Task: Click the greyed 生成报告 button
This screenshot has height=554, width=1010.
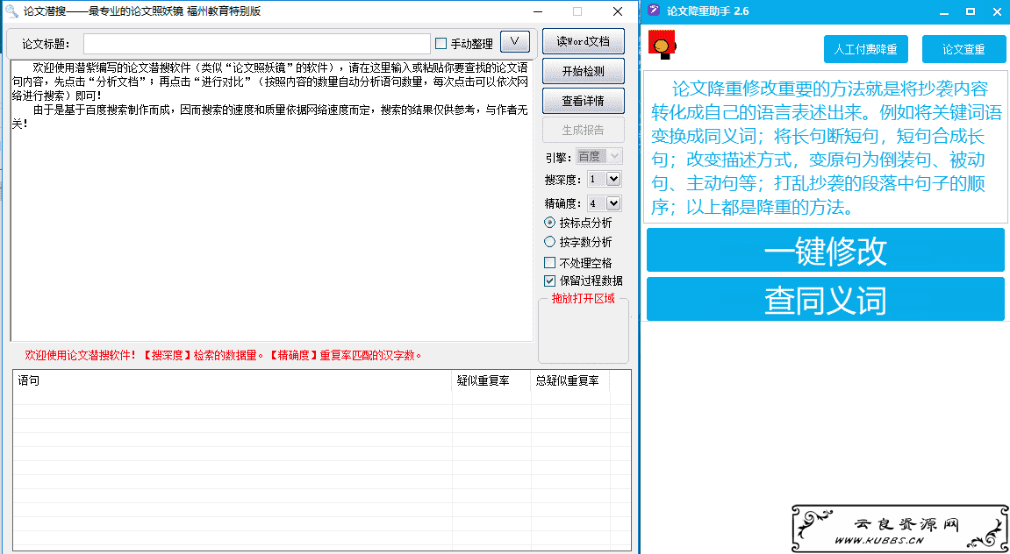Action: [x=583, y=130]
